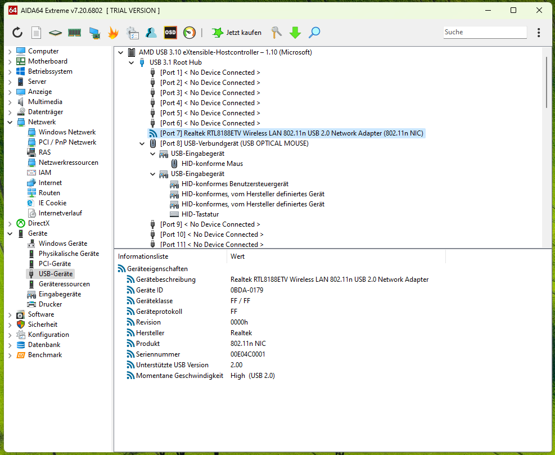Click the magnifier search icon in toolbar
The height and width of the screenshot is (455, 555).
[314, 33]
